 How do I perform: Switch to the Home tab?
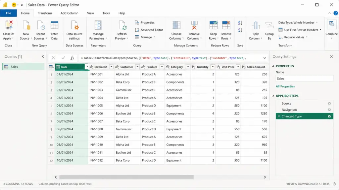[25, 13]
